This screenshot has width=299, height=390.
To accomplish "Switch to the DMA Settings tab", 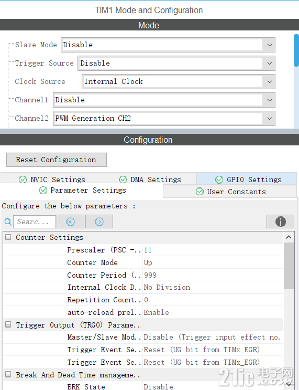I will point(150,180).
